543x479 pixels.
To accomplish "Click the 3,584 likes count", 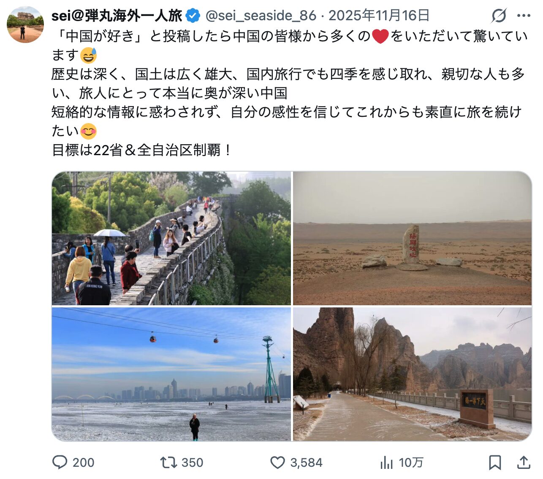I will [306, 463].
